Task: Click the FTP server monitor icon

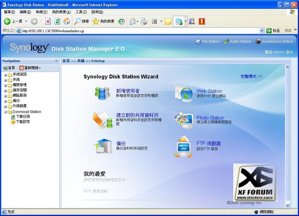Action: 183,147
